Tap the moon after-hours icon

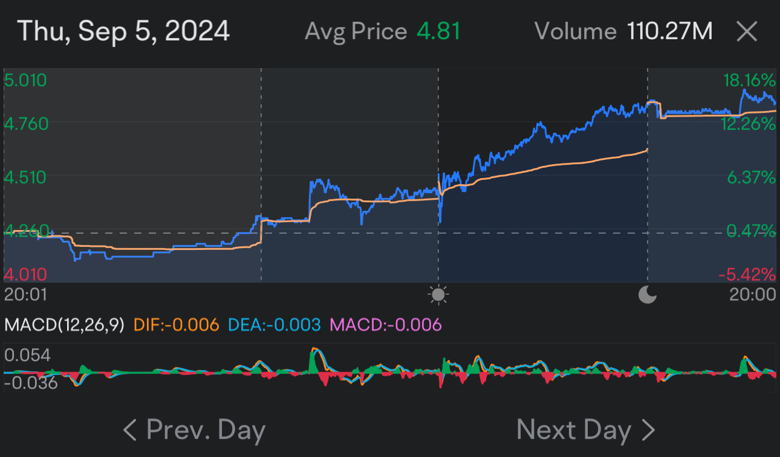[648, 295]
